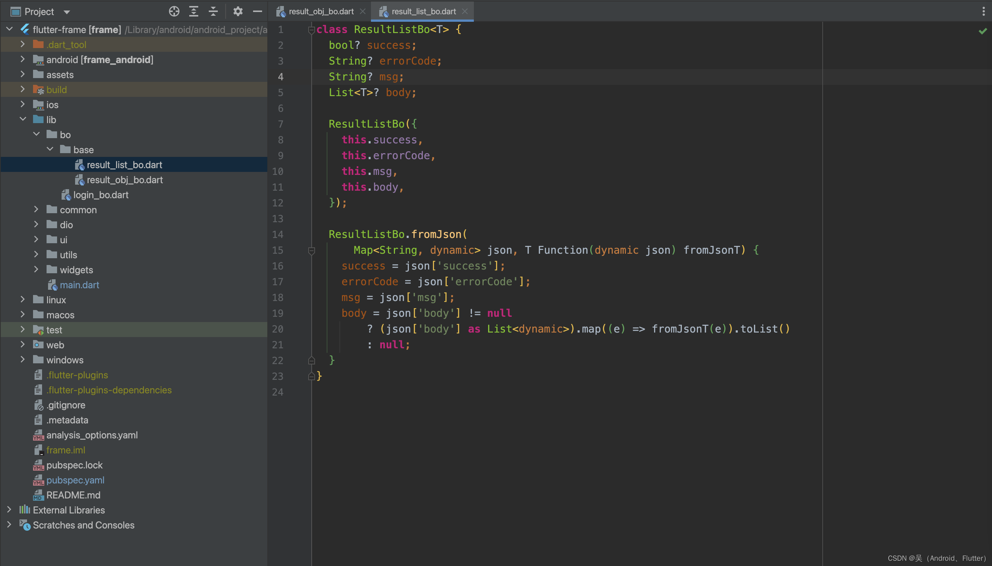Click the locate-in-project crosshair icon
Screen dimensions: 992x566
point(174,11)
